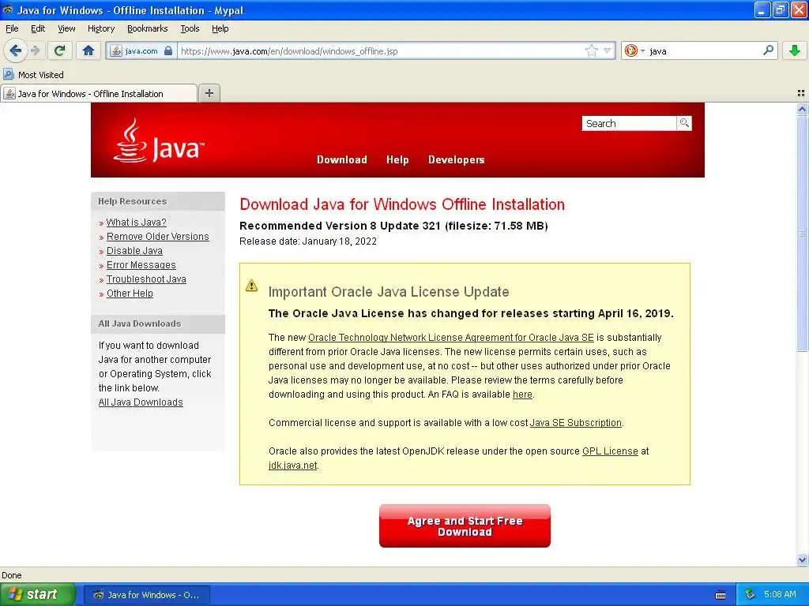Image resolution: width=809 pixels, height=606 pixels.
Task: Click the scrollbar up arrow
Action: (x=802, y=109)
